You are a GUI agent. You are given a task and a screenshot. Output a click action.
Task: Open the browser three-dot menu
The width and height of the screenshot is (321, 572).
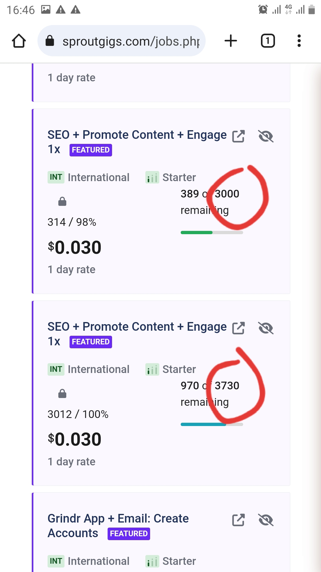[299, 41]
